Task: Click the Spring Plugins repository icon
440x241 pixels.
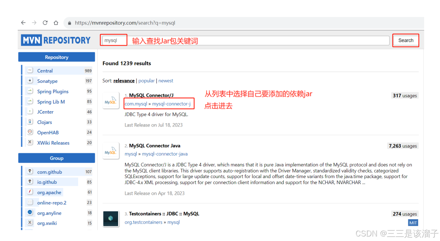Action: tap(30, 91)
